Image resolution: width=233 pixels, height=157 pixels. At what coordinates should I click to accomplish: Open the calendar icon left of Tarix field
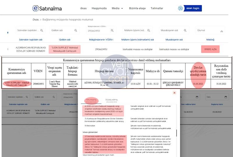[197, 97]
